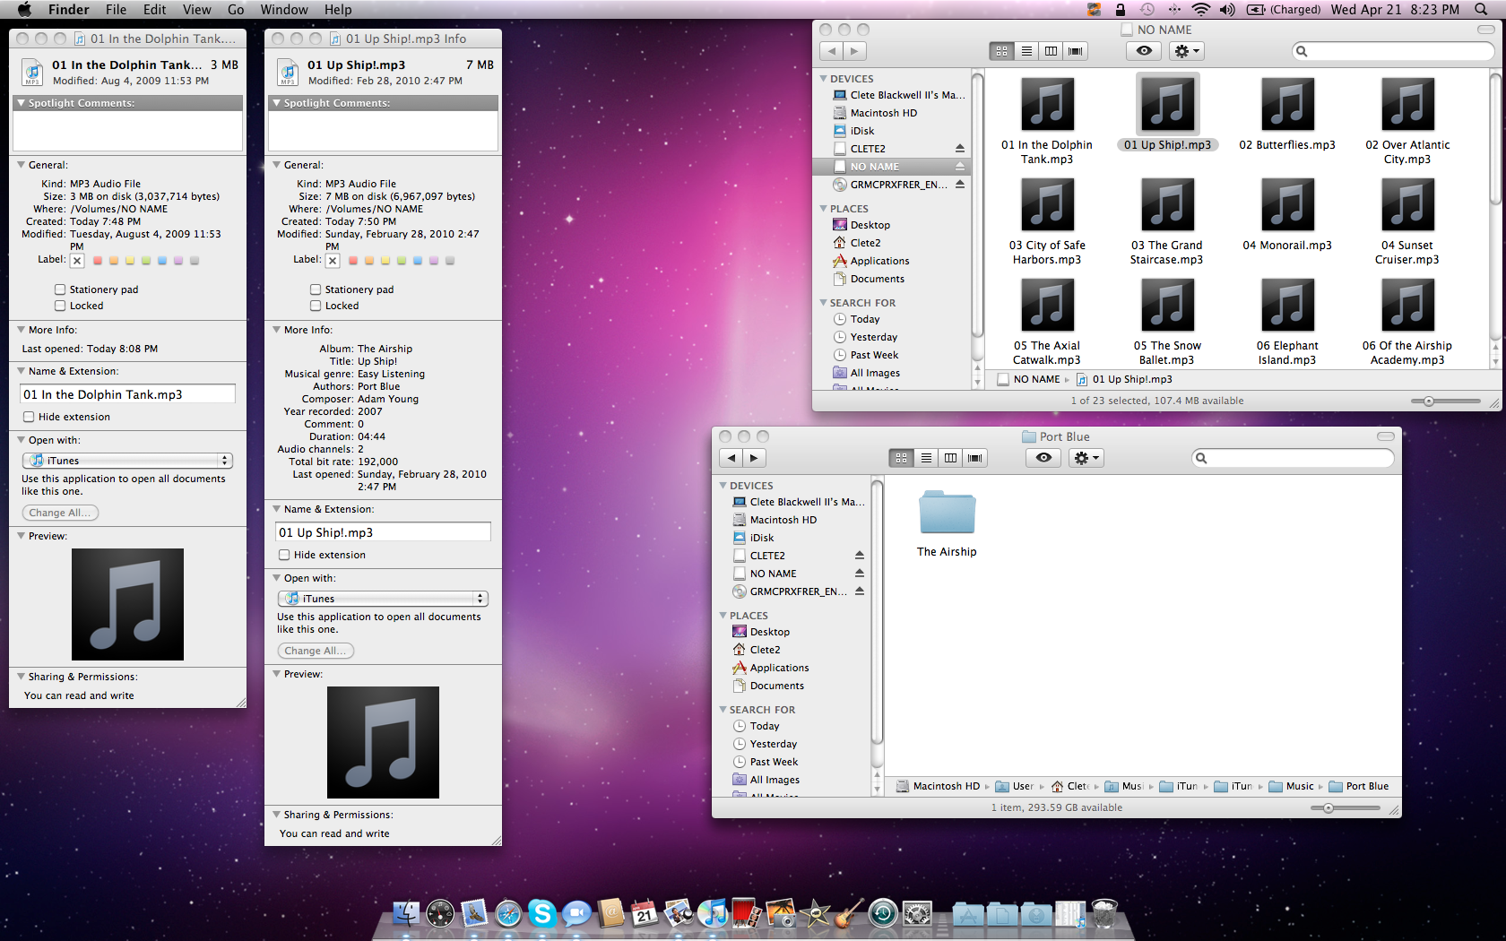Open Photo Booth from the Dock
The width and height of the screenshot is (1506, 941).
pyautogui.click(x=747, y=913)
